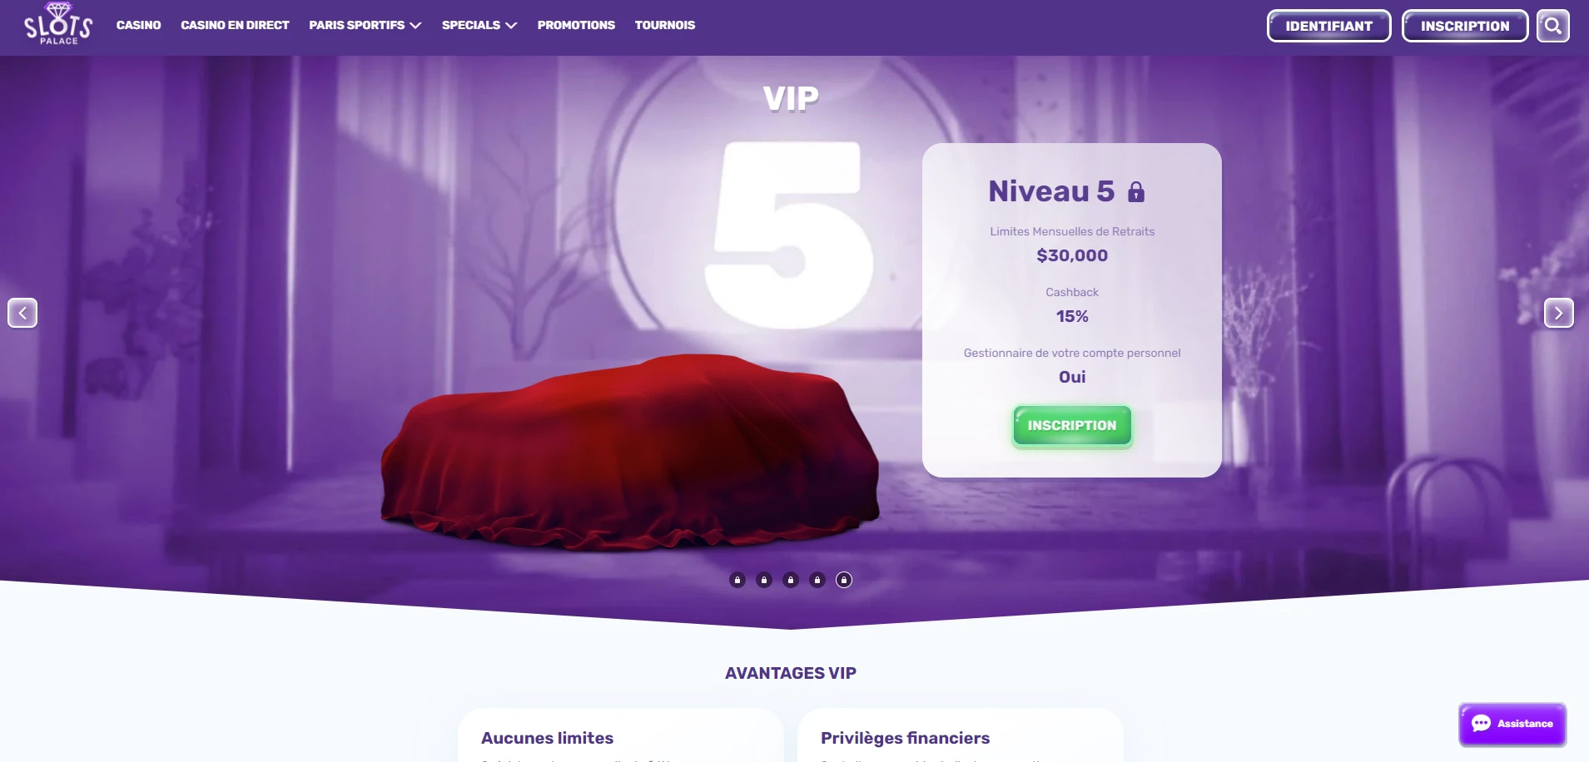The height and width of the screenshot is (762, 1589).
Task: Click the lock icon beside Niveau 5
Action: pyautogui.click(x=1136, y=192)
